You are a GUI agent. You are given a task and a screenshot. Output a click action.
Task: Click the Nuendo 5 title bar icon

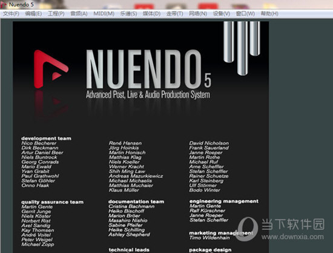click(4, 5)
